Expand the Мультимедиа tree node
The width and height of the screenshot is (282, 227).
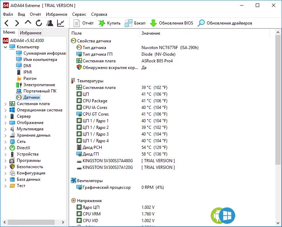pos(5,129)
